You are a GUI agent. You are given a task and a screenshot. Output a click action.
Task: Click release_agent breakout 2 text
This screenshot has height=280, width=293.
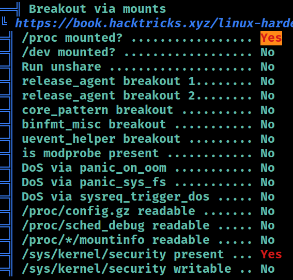pyautogui.click(x=109, y=96)
